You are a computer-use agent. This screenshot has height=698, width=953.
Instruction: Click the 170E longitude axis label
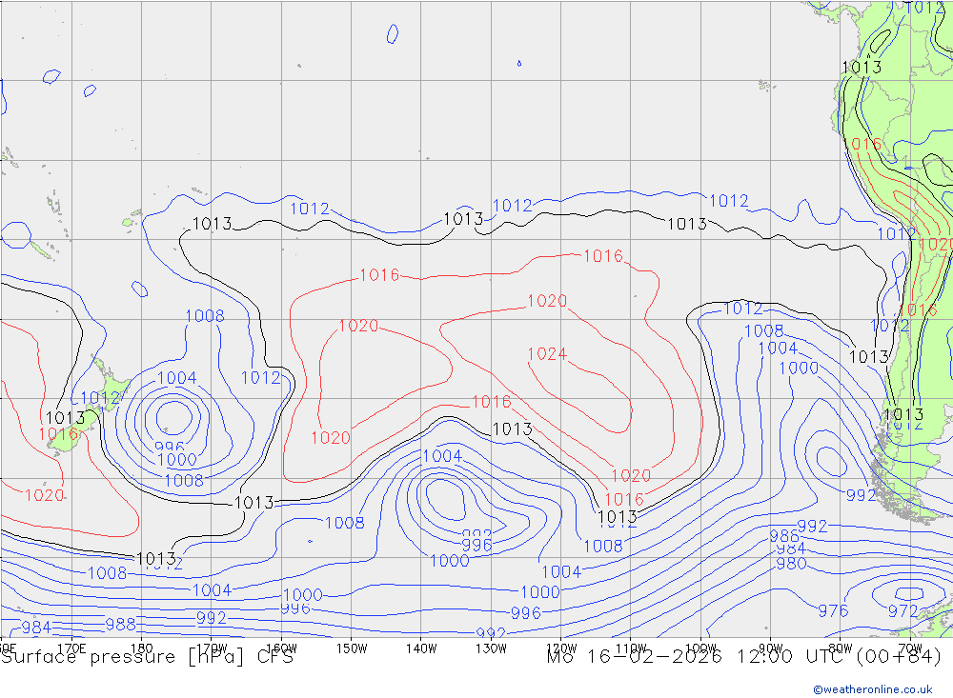click(72, 648)
